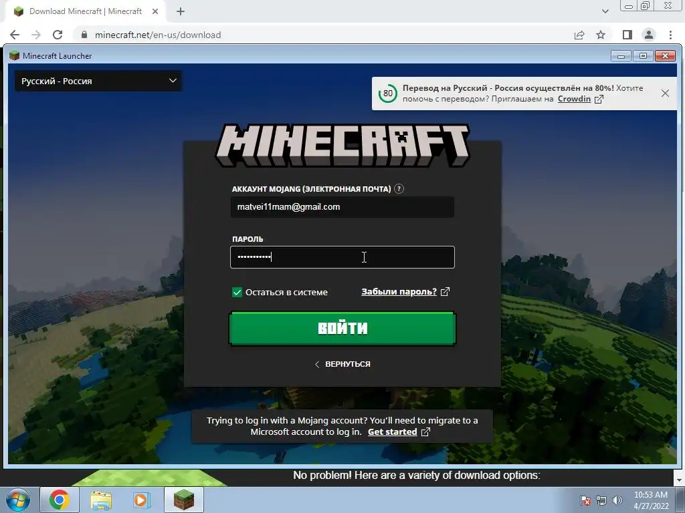Open a new browser tab
This screenshot has width=685, height=513.
(181, 11)
